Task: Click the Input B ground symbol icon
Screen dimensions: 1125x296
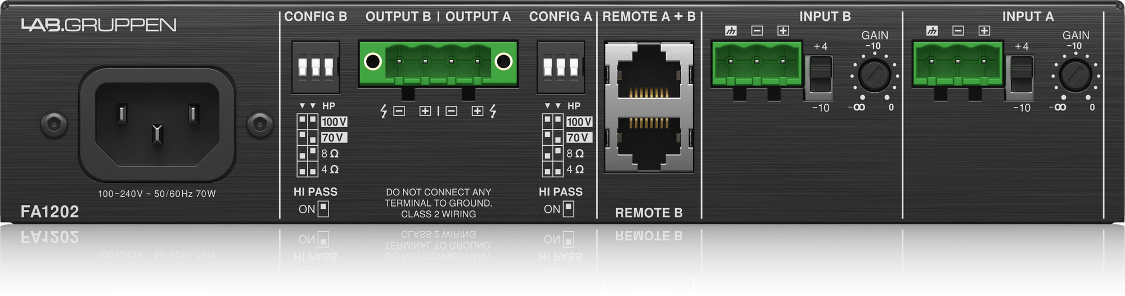Action: pyautogui.click(x=731, y=31)
